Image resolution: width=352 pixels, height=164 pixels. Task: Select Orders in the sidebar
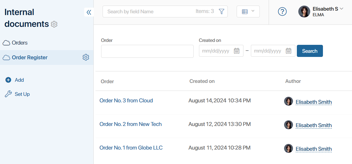click(20, 43)
